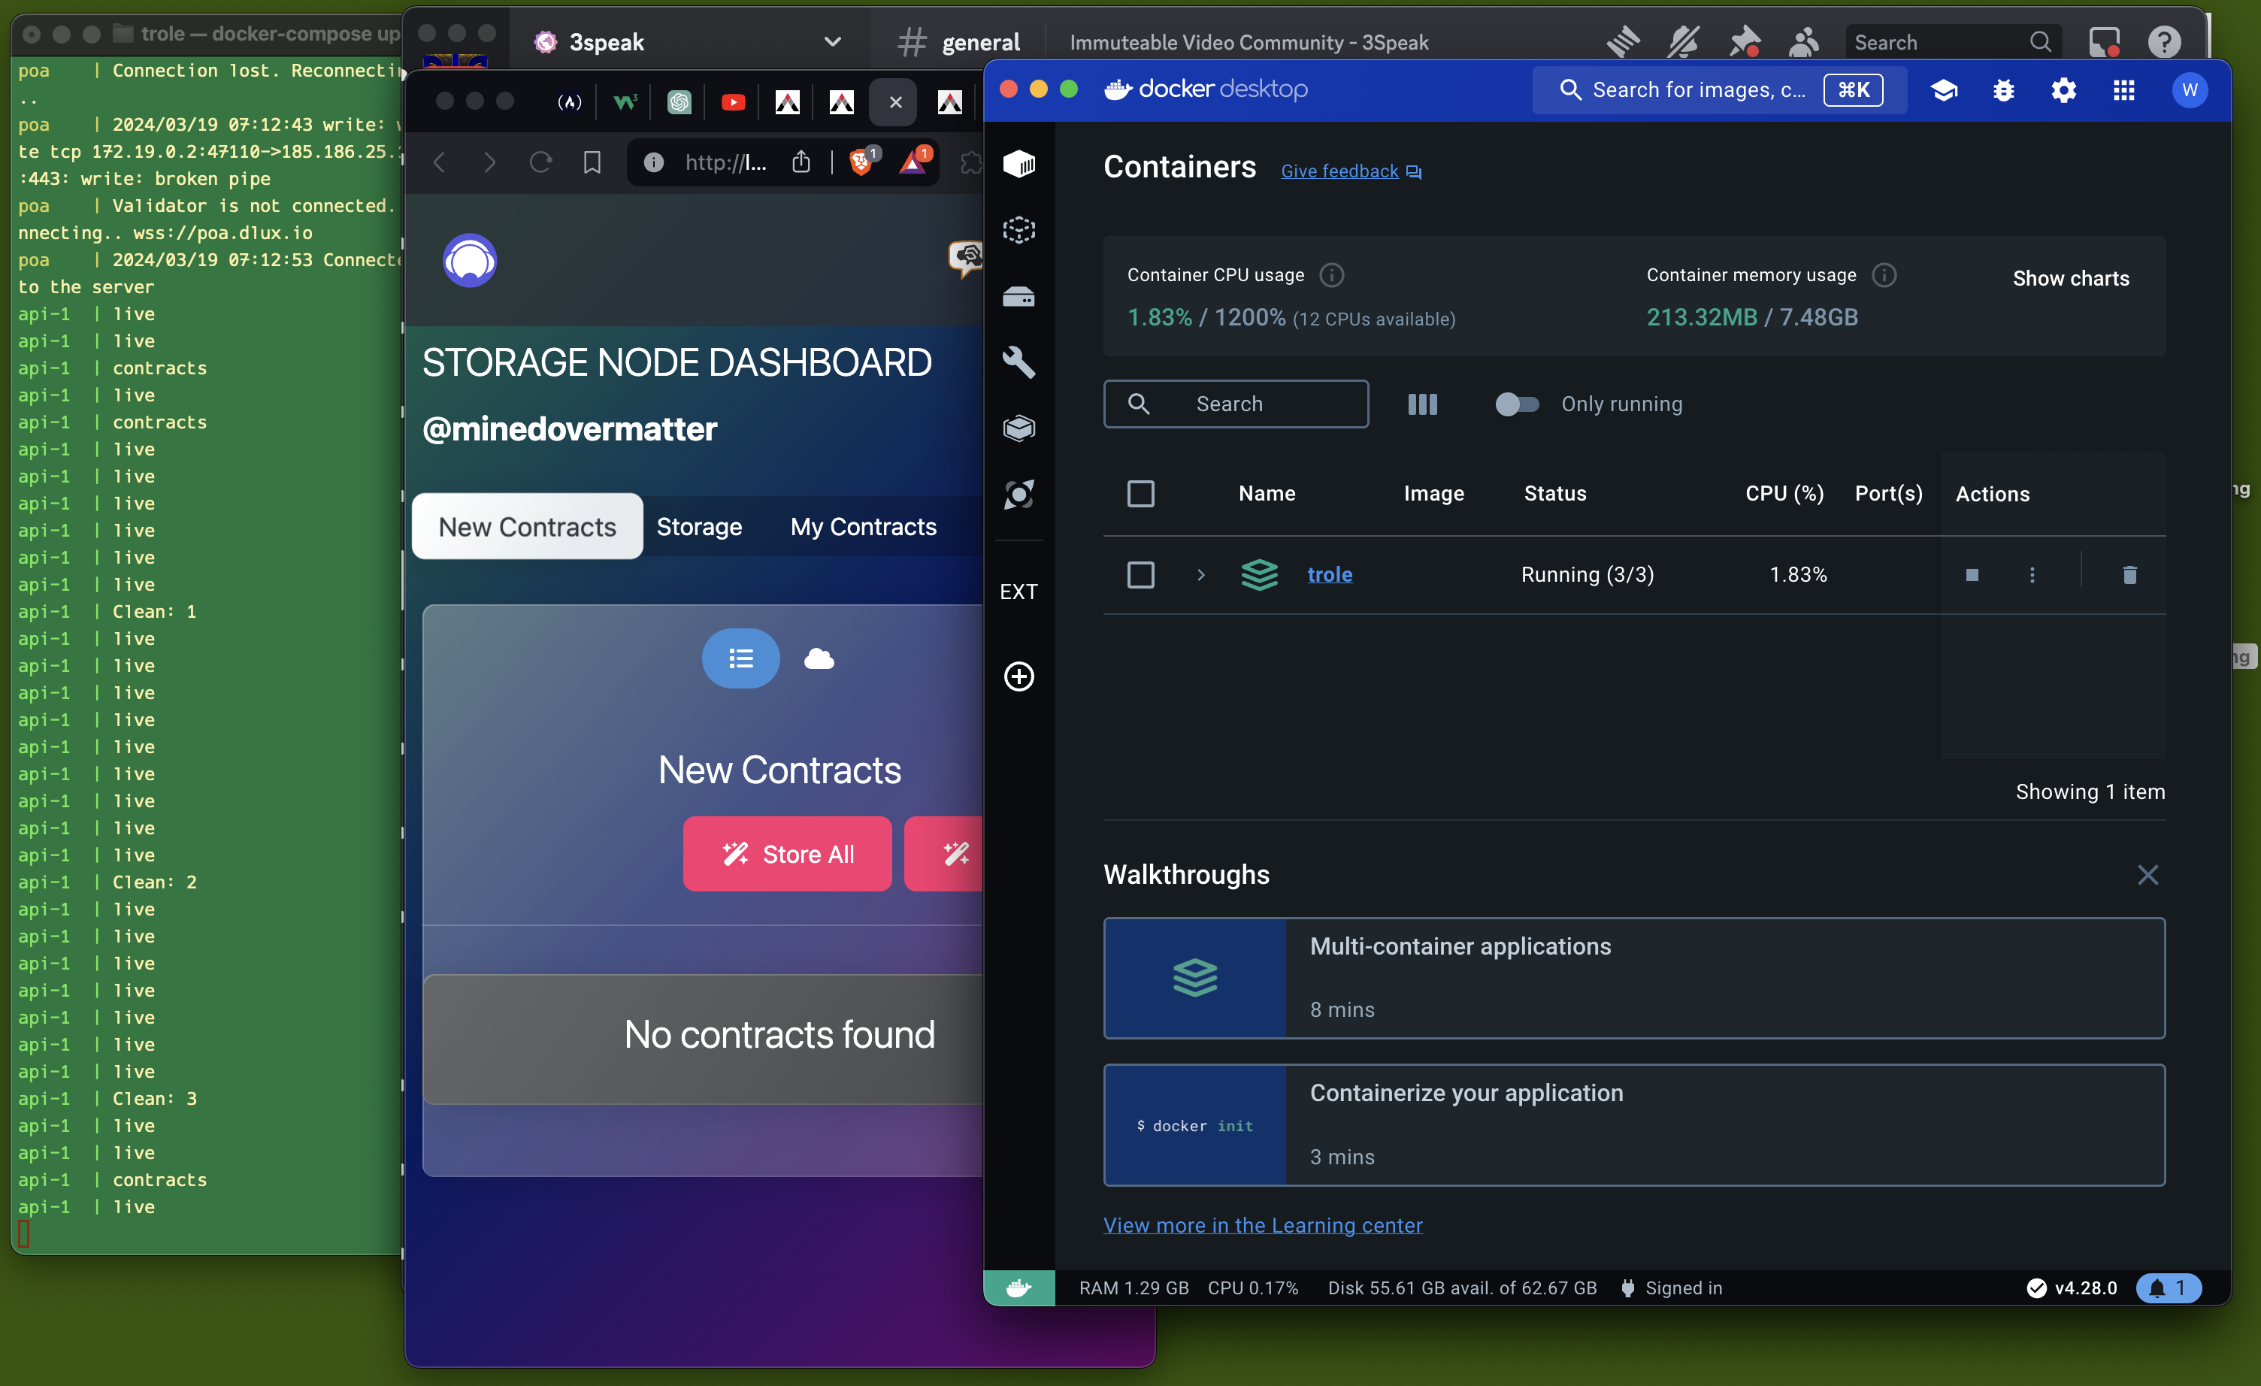Open View more in the Learning center
This screenshot has width=2261, height=1386.
1263,1225
